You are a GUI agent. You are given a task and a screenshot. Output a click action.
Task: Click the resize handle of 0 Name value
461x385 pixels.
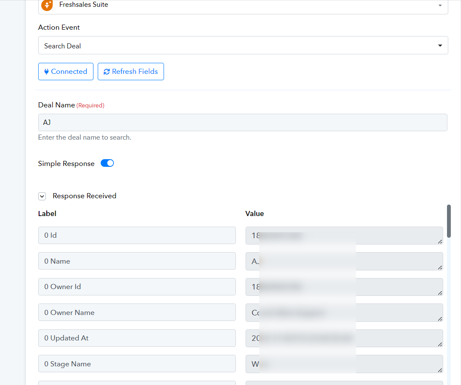[440, 267]
